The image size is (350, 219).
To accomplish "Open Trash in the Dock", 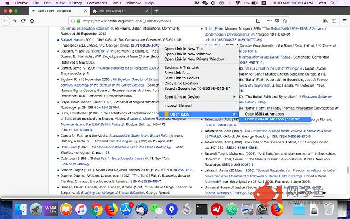I will 329,209.
